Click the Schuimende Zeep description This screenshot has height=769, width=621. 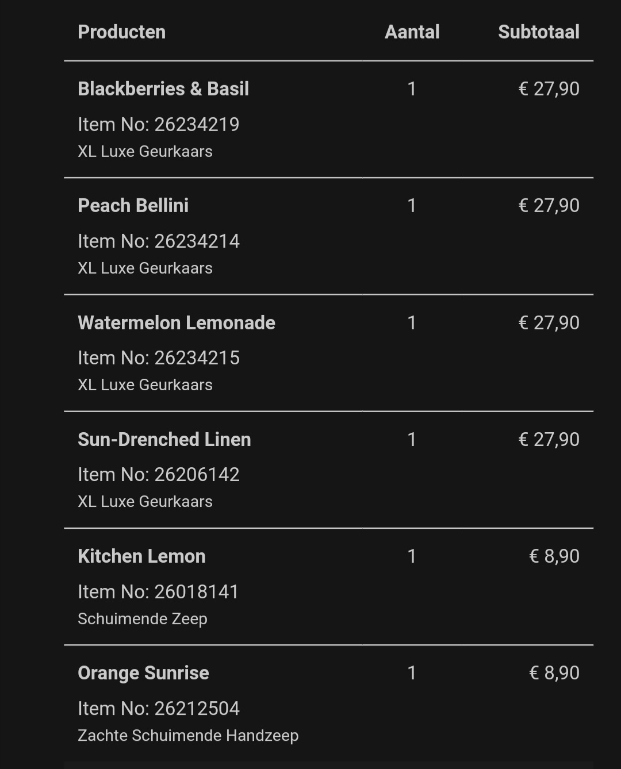click(143, 618)
